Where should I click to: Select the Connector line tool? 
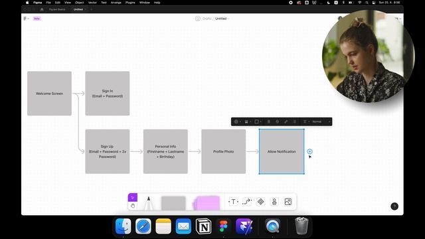coord(247,202)
